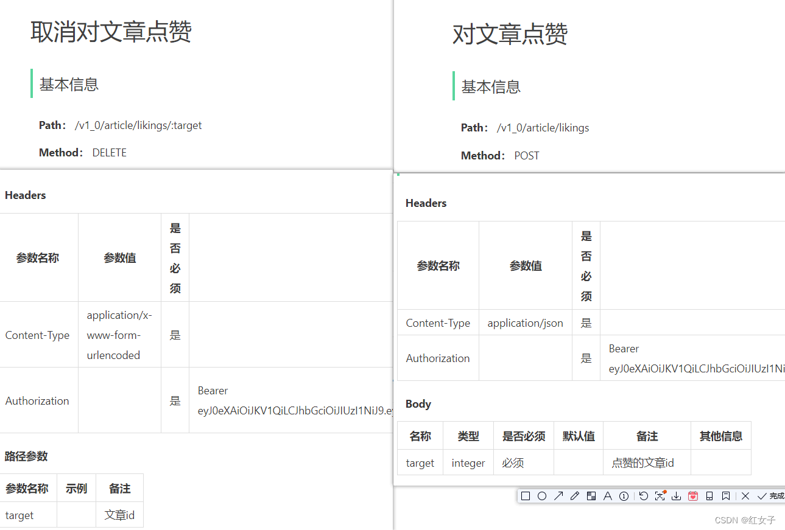785x530 pixels.
Task: Click Content-Type cell in left Headers table
Action: [38, 335]
